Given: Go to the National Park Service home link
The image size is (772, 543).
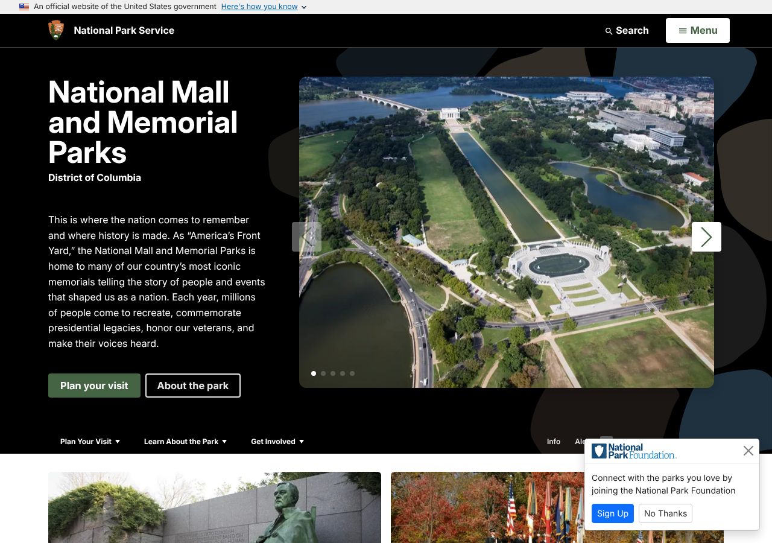Looking at the screenshot, I should (124, 30).
